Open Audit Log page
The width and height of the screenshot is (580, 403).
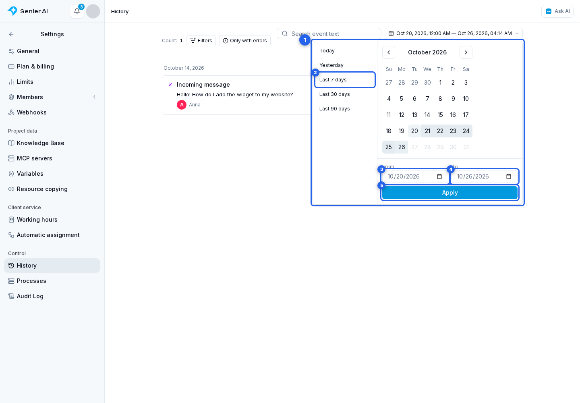(x=52, y=296)
